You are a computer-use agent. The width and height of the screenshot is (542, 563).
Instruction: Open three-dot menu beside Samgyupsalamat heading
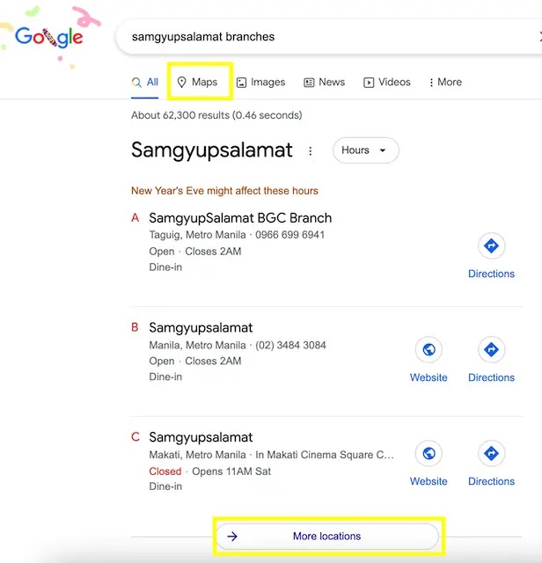coord(311,150)
